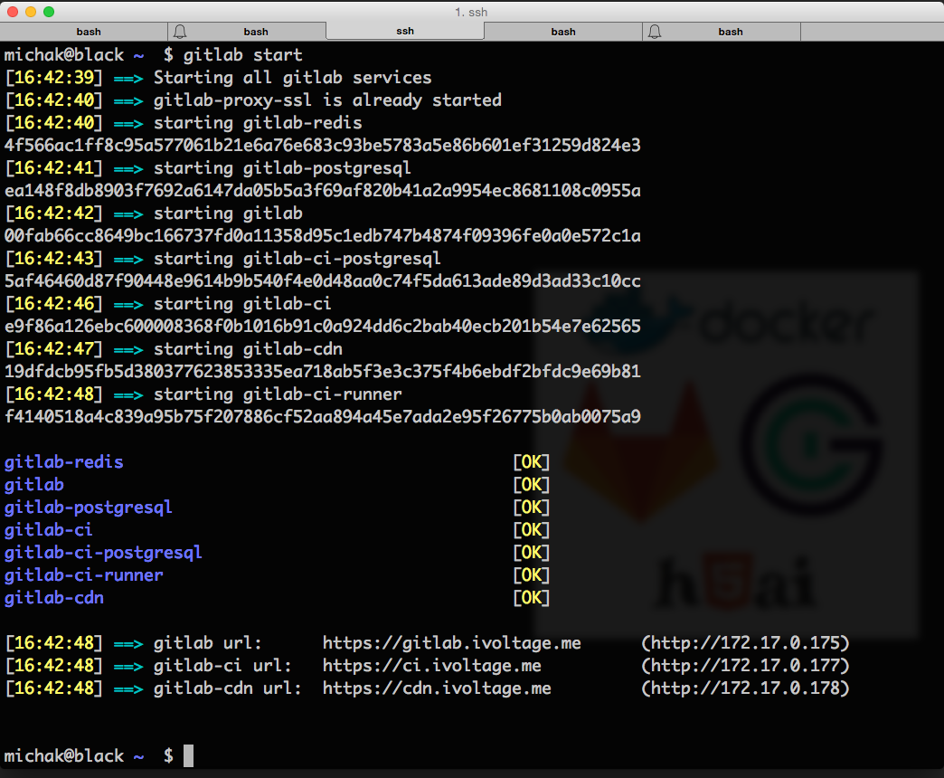Click the container hash beginning 5af46460
Screen dimensions: 944x778
[x=323, y=280]
